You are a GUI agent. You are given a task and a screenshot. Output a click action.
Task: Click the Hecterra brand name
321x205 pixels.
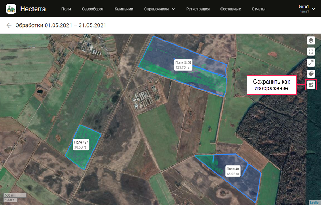(33, 9)
